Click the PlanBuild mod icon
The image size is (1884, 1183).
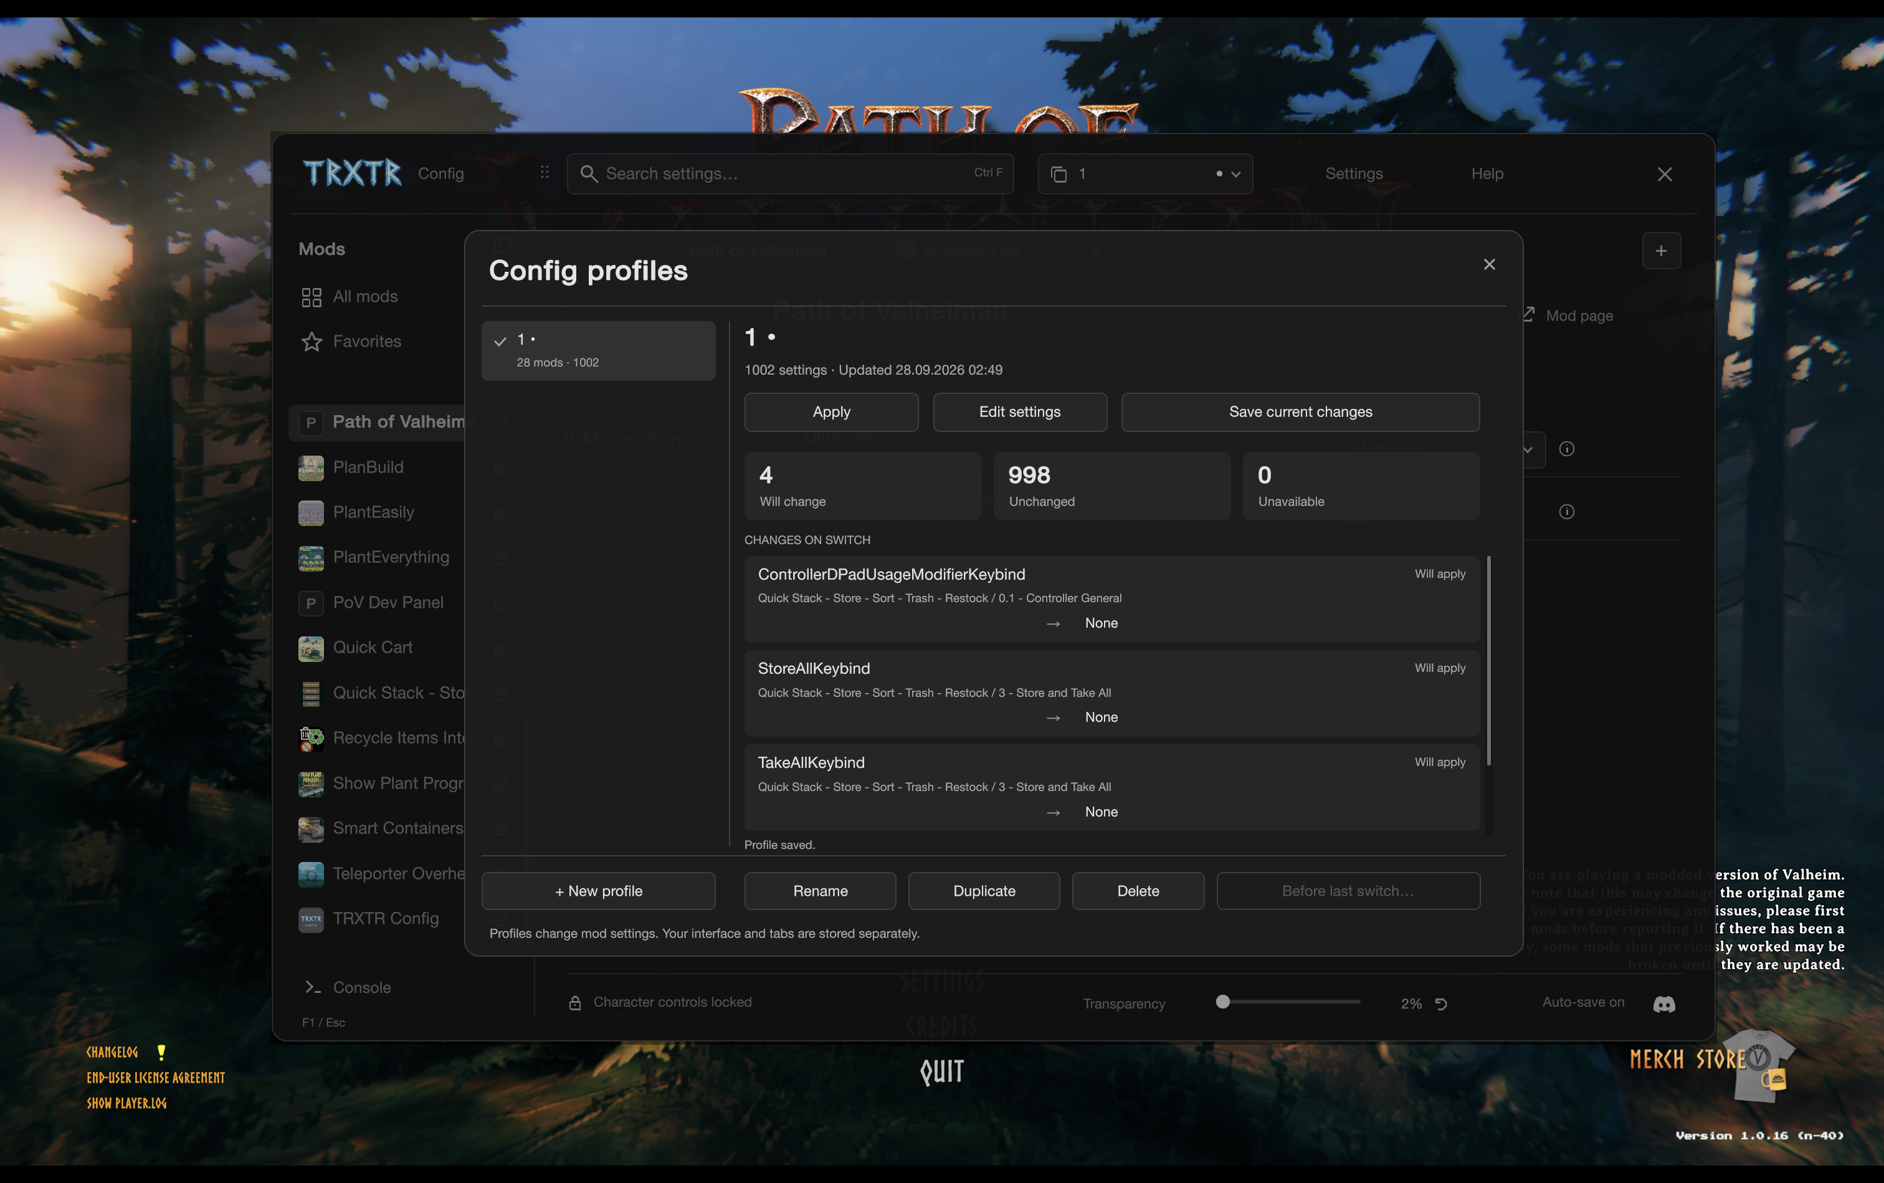[x=312, y=468]
